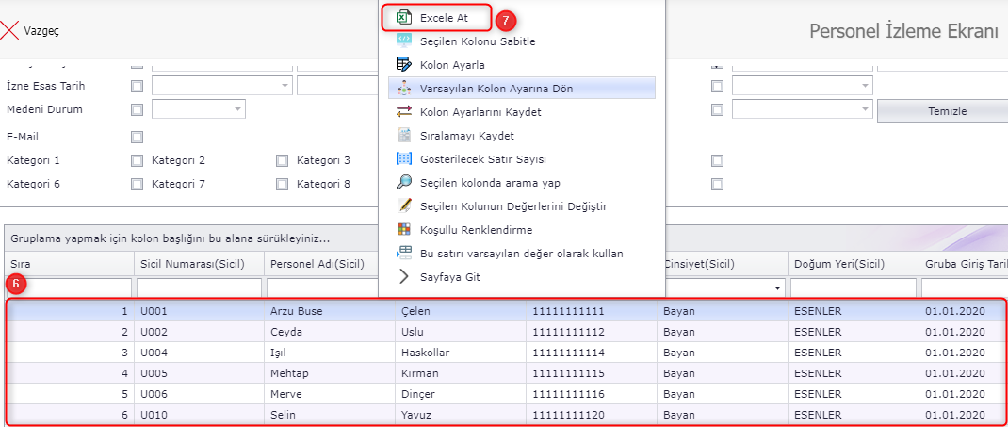Viewport: 1008px width, 427px height.
Task: Click the Sıralamayı Kaydet icon
Action: click(404, 135)
